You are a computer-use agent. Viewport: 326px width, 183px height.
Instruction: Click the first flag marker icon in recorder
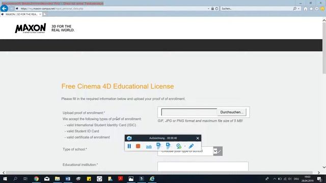tap(158, 146)
